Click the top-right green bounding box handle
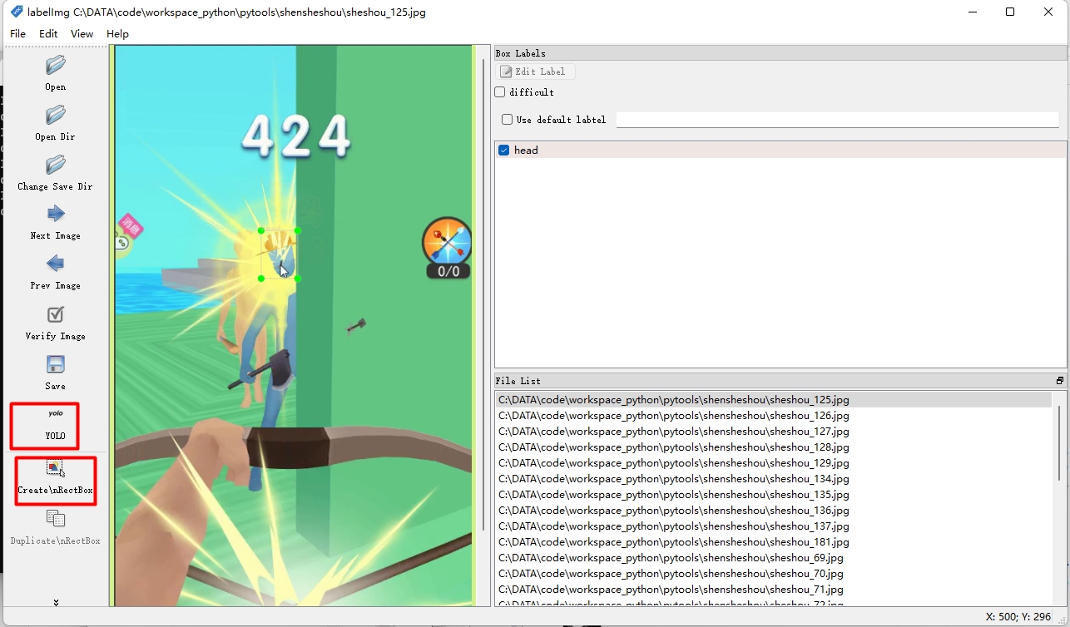This screenshot has width=1070, height=627. (297, 231)
